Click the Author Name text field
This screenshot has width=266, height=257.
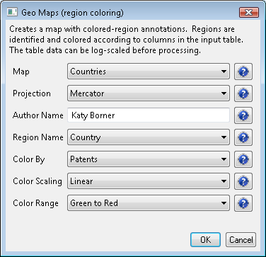pyautogui.click(x=149, y=115)
